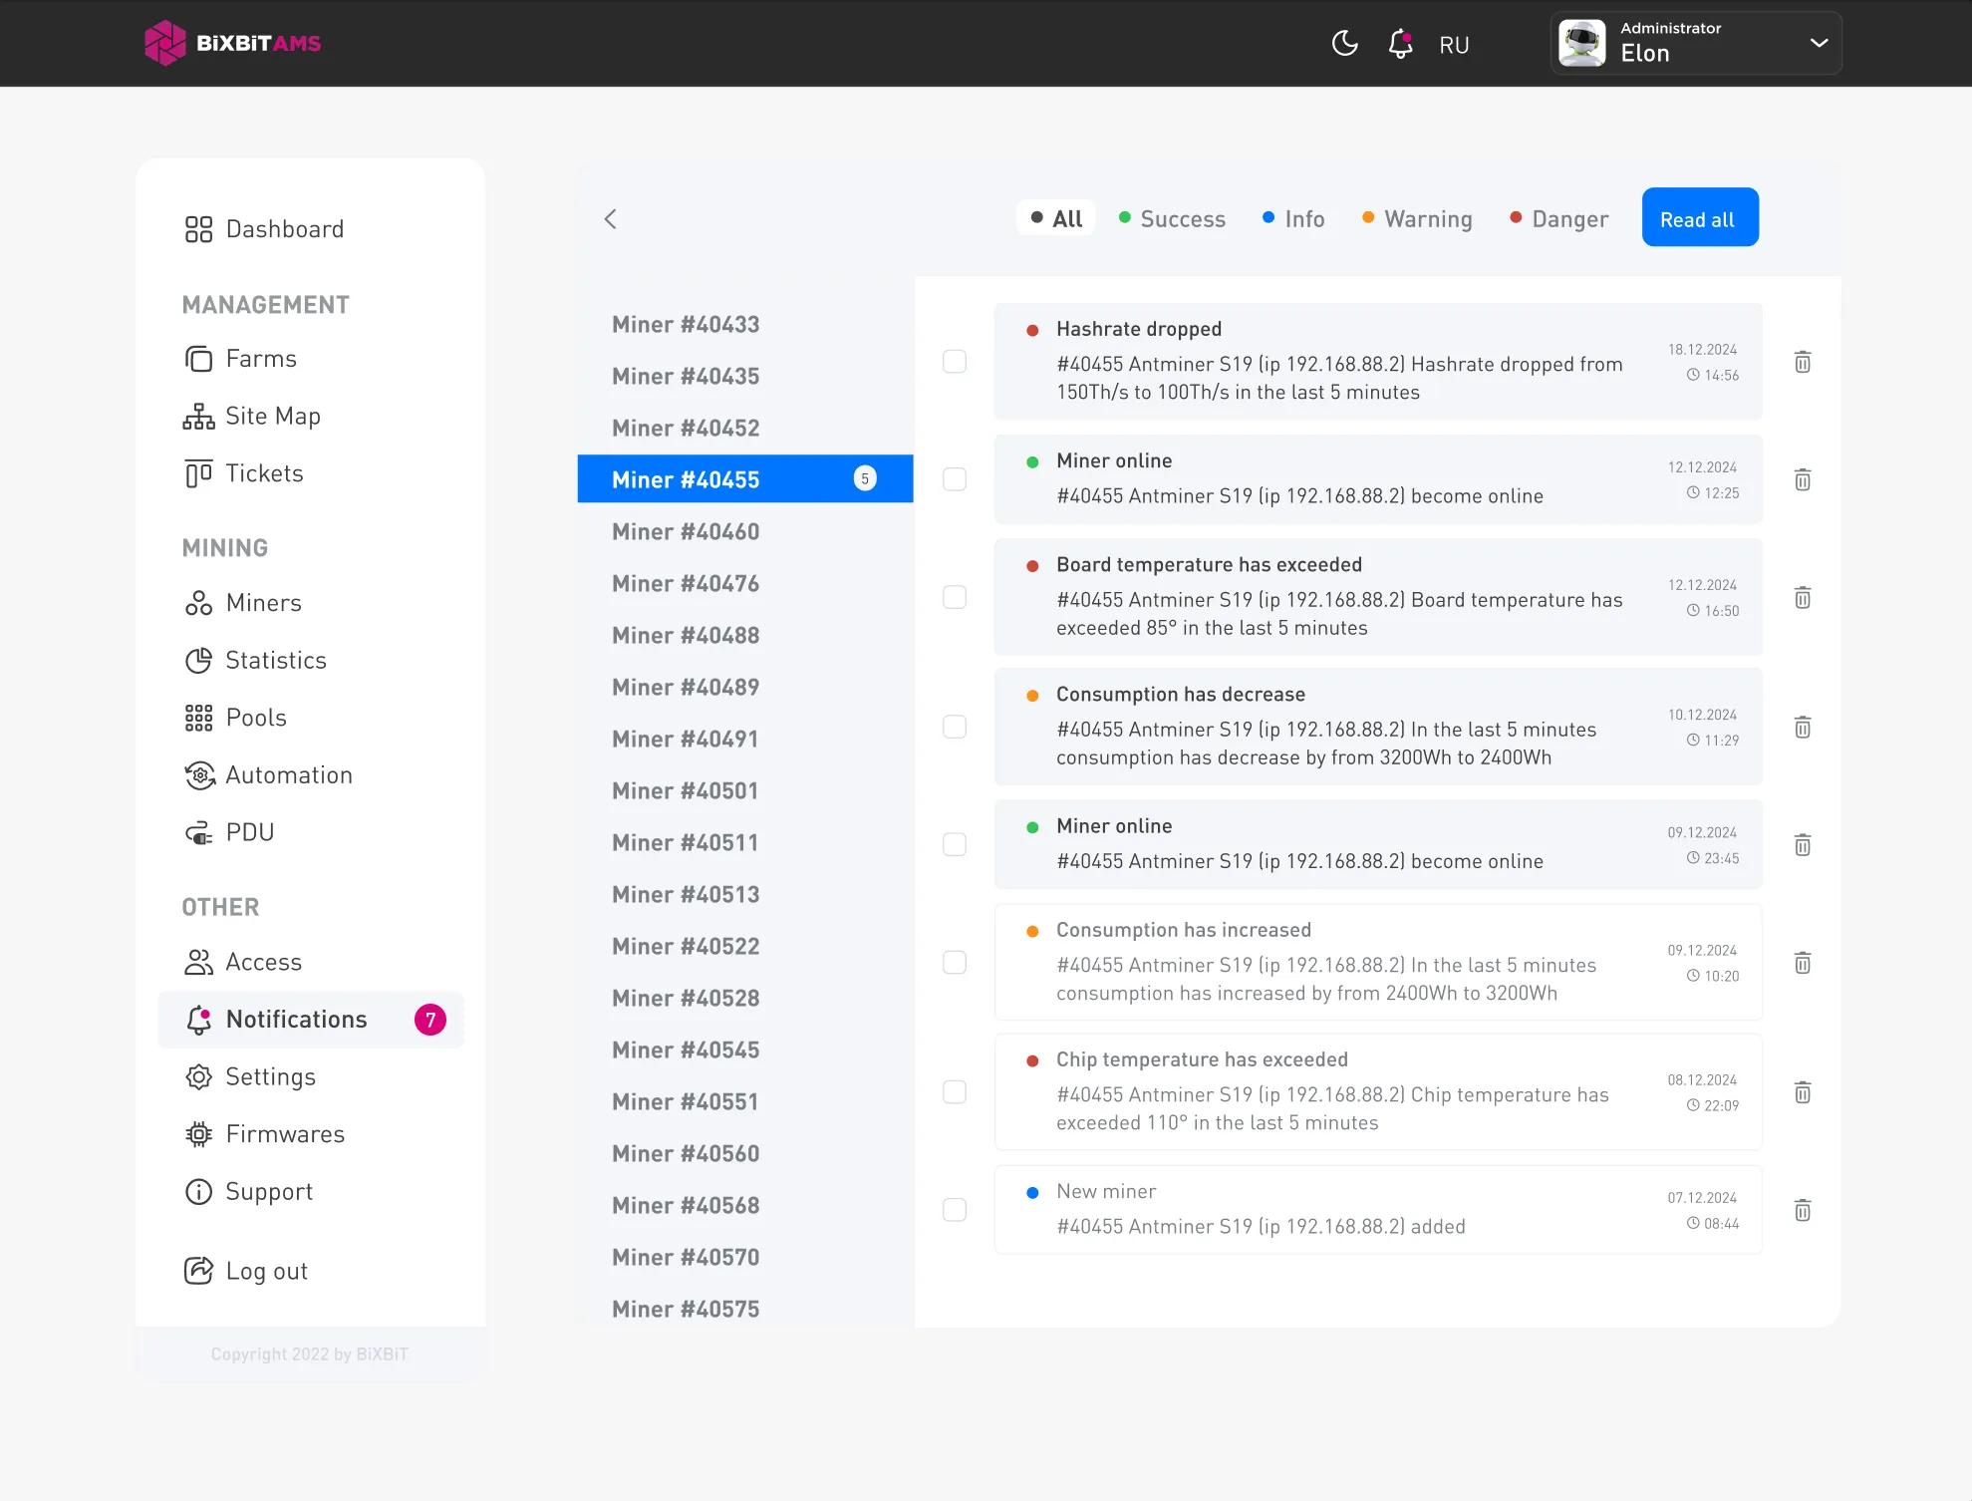Viewport: 1972px width, 1501px height.
Task: Open the notifications bell in header
Action: click(x=1400, y=44)
